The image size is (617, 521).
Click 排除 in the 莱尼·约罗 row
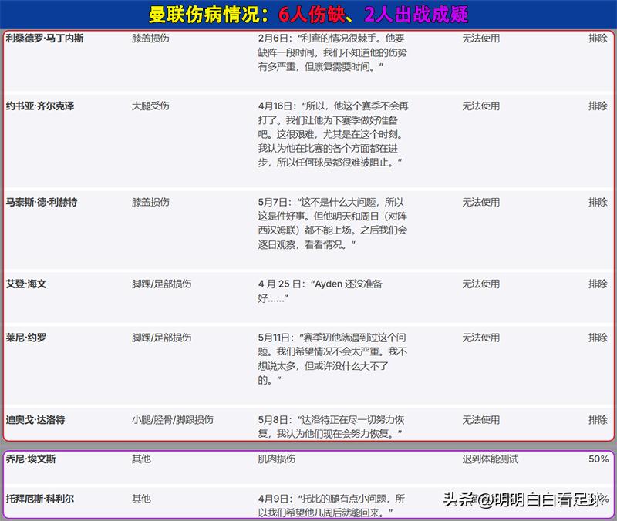[x=598, y=338]
